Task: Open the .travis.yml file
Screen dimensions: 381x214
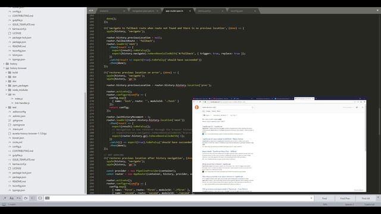Action: 17,130
